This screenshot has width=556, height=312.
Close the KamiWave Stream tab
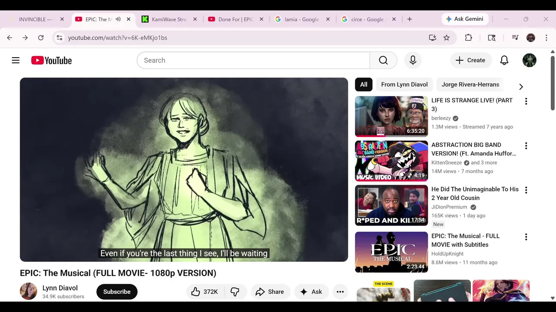[195, 19]
